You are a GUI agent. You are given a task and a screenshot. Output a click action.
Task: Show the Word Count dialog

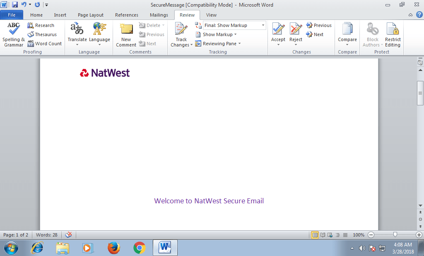click(x=45, y=43)
